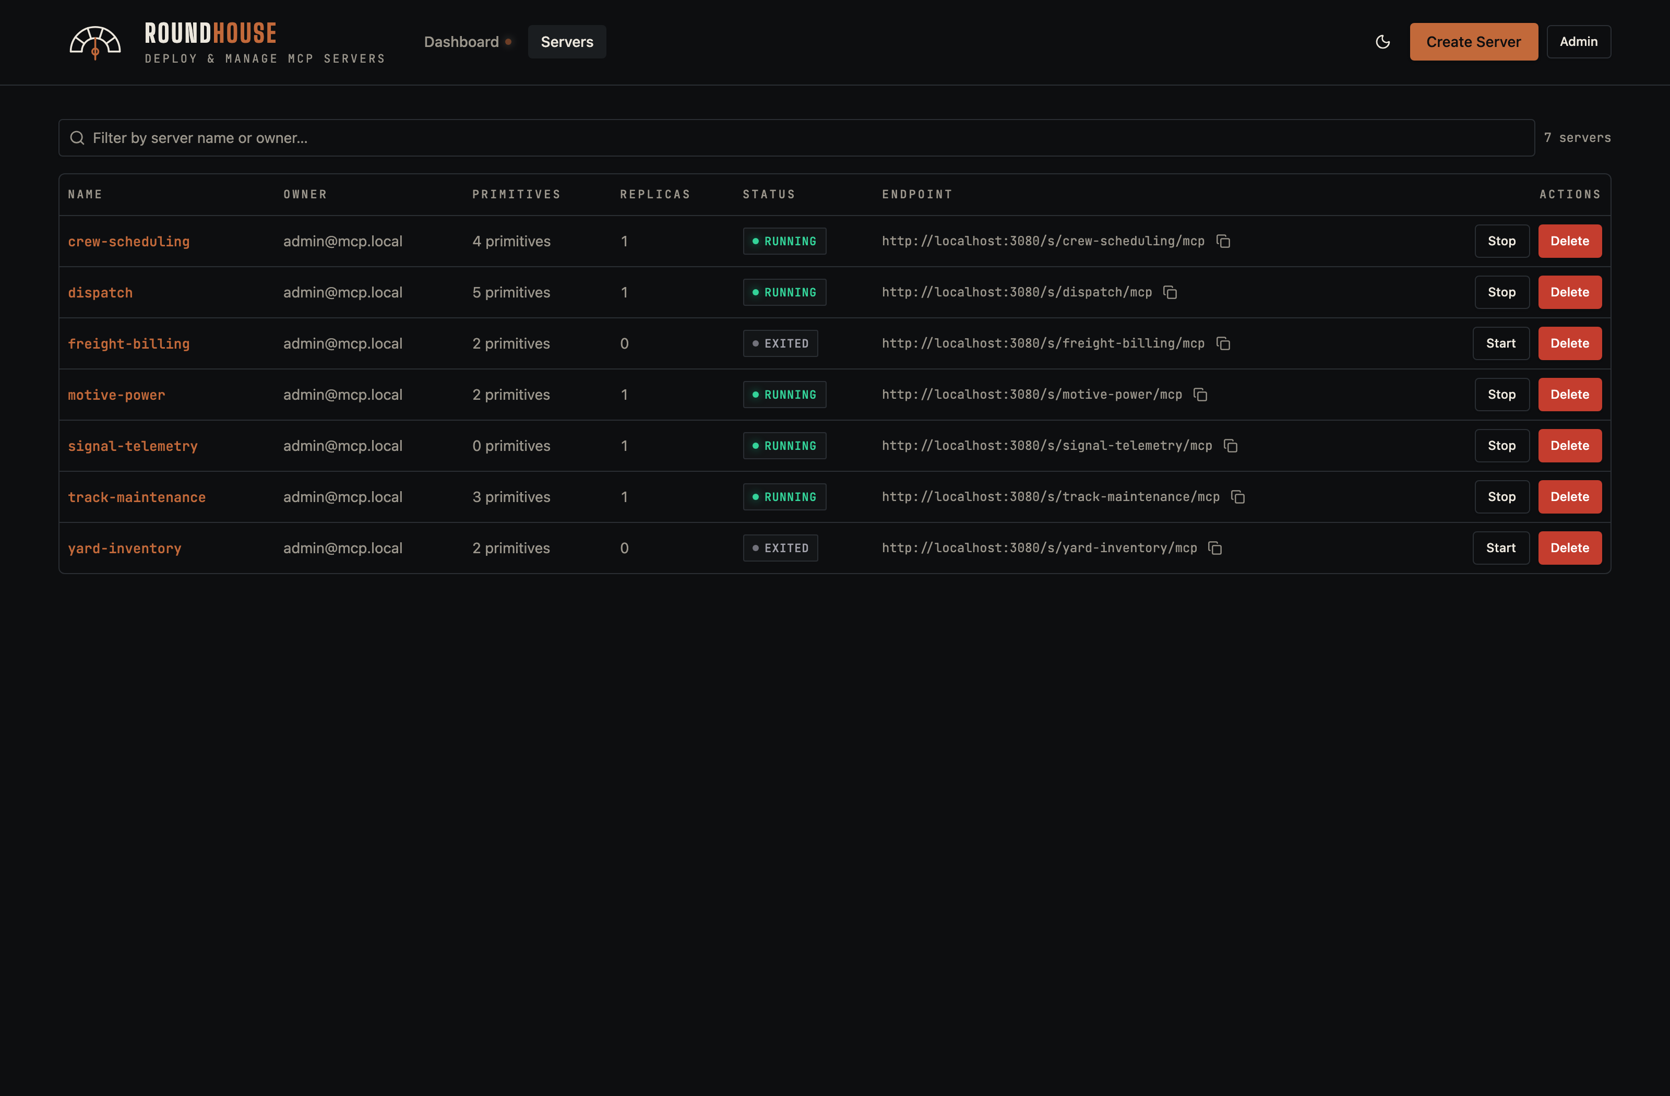Viewport: 1670px width, 1096px height.
Task: Click the STATUS column header
Action: tap(769, 194)
